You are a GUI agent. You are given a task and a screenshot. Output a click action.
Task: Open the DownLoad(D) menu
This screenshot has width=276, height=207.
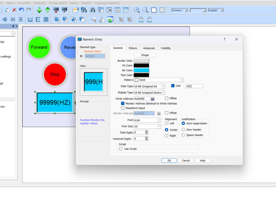click(58, 3)
